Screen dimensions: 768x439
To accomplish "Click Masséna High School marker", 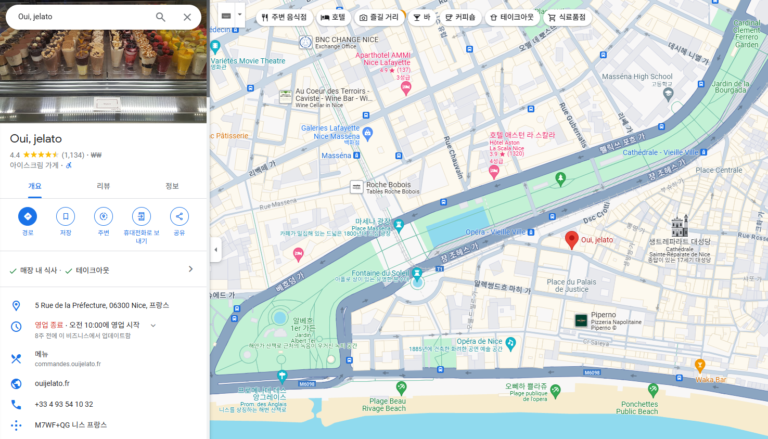I will click(x=669, y=94).
